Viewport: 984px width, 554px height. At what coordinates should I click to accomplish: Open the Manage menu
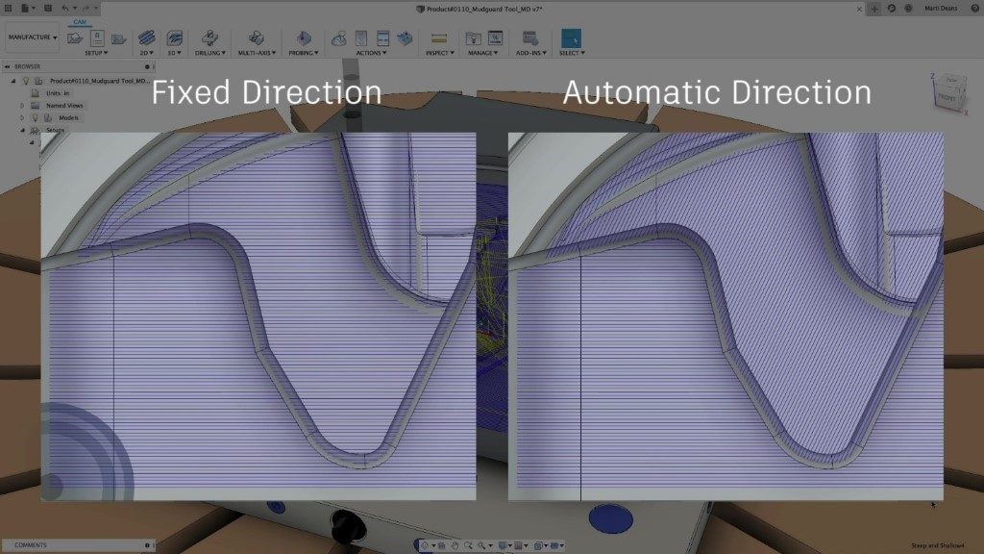pos(483,53)
